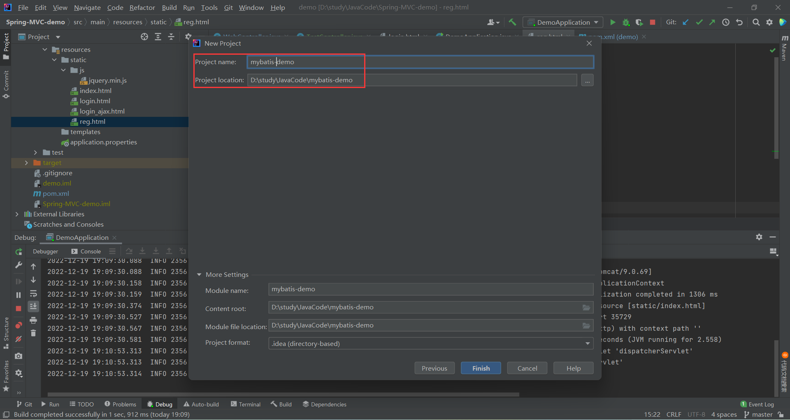Screen dimensions: 790x420
Task: Expand External Libraries node
Action: (17, 214)
